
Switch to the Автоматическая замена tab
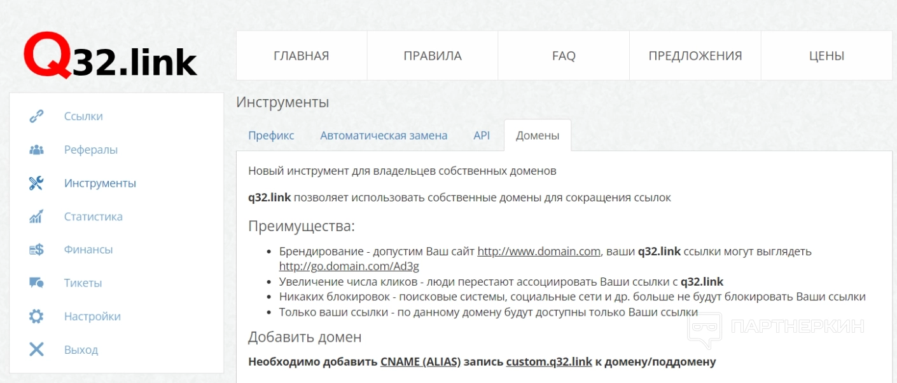[384, 135]
